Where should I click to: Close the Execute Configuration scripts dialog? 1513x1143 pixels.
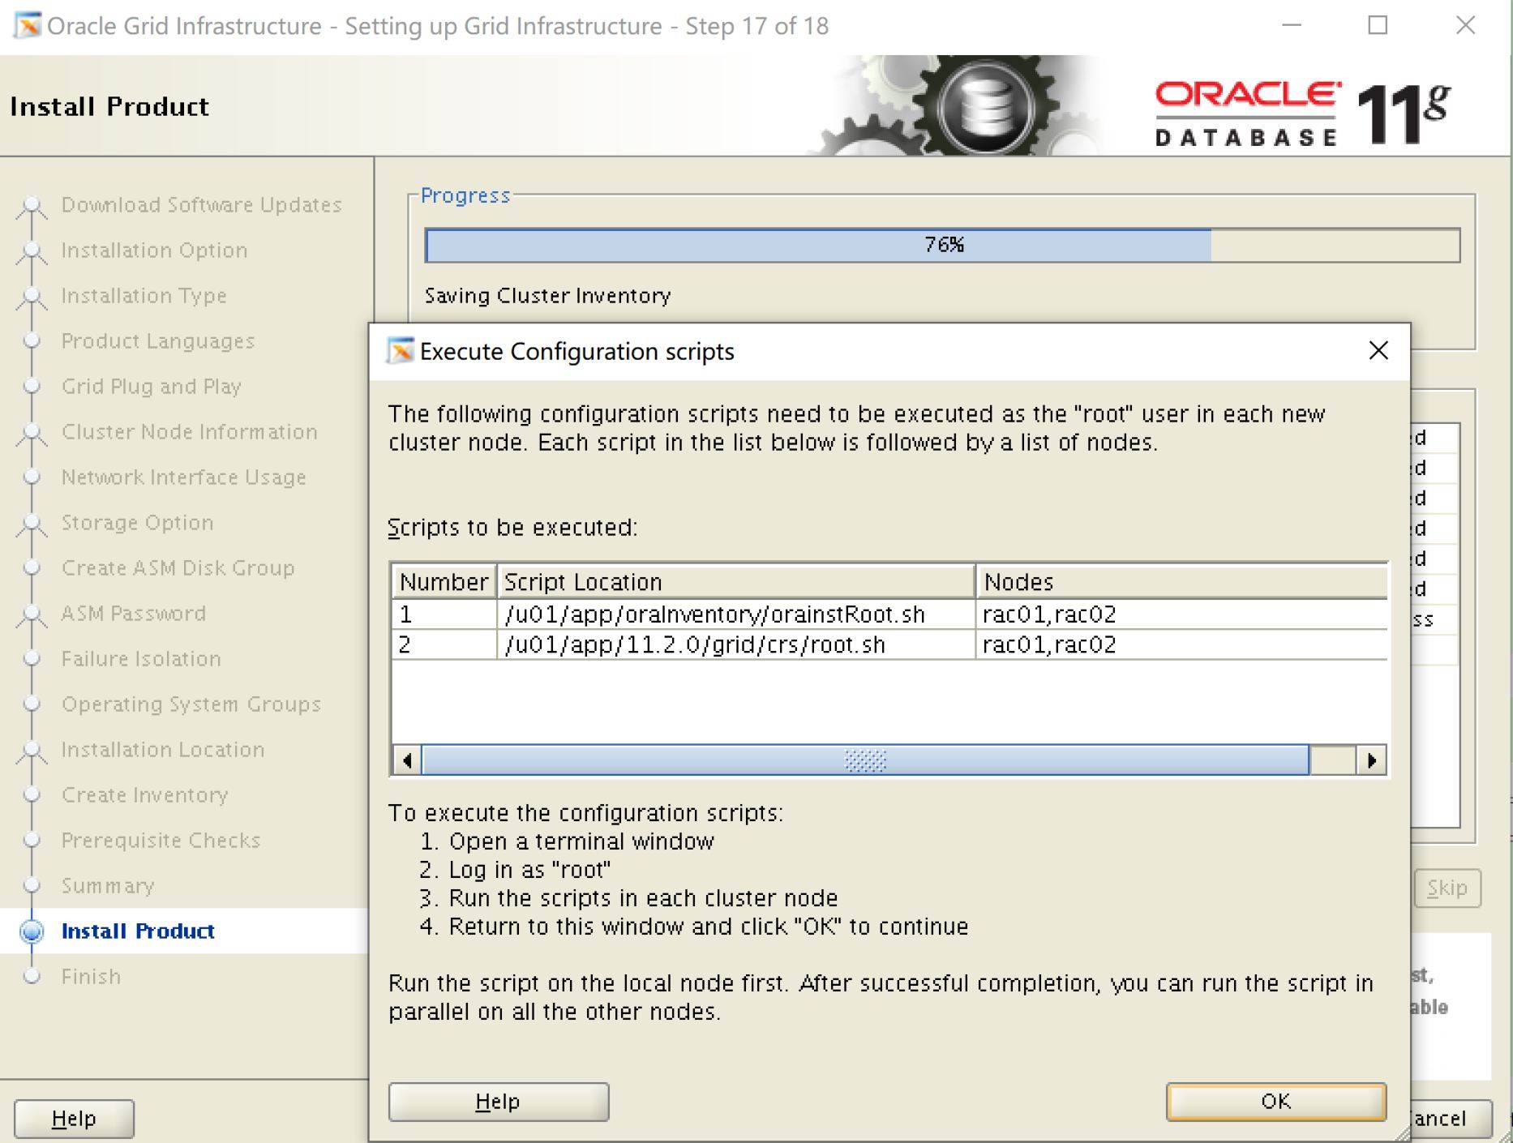pos(1378,351)
